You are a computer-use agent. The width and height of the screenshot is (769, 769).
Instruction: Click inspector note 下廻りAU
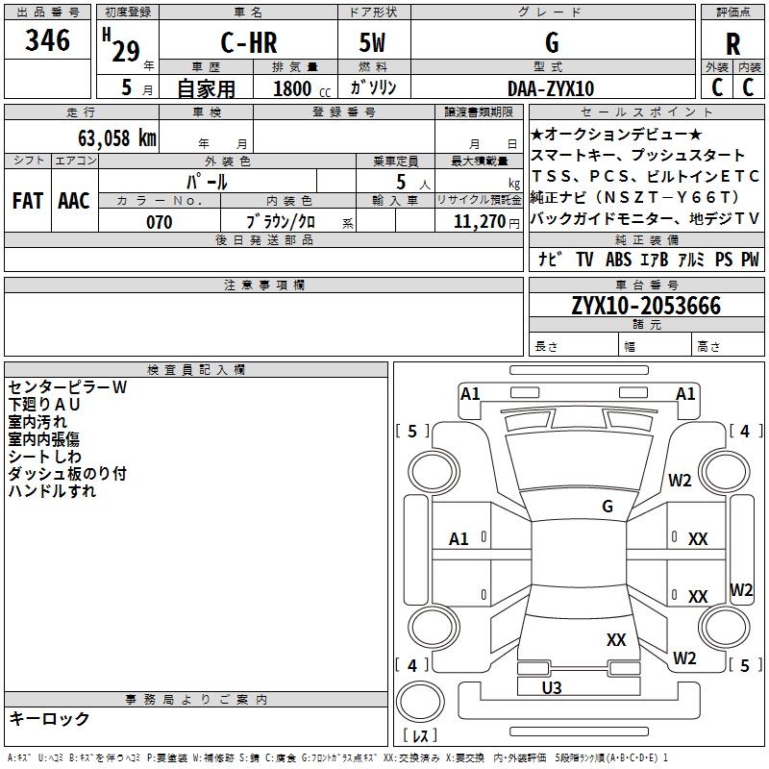[44, 405]
